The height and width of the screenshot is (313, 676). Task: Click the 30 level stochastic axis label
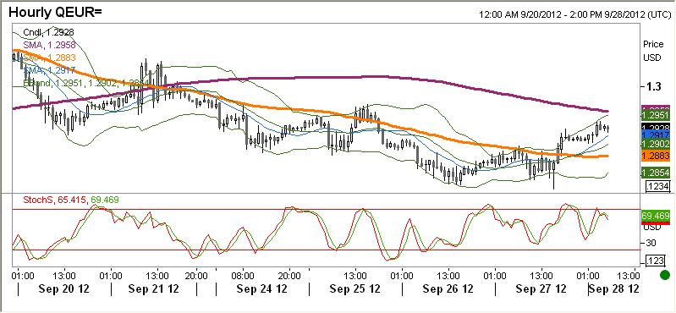coord(650,243)
